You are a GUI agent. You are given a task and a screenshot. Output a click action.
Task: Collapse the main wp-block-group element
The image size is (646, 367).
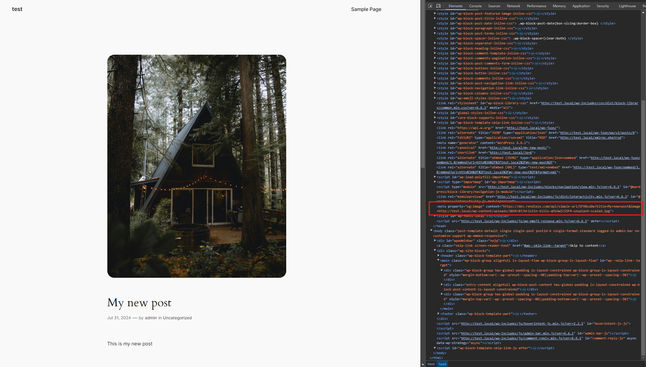(438, 260)
